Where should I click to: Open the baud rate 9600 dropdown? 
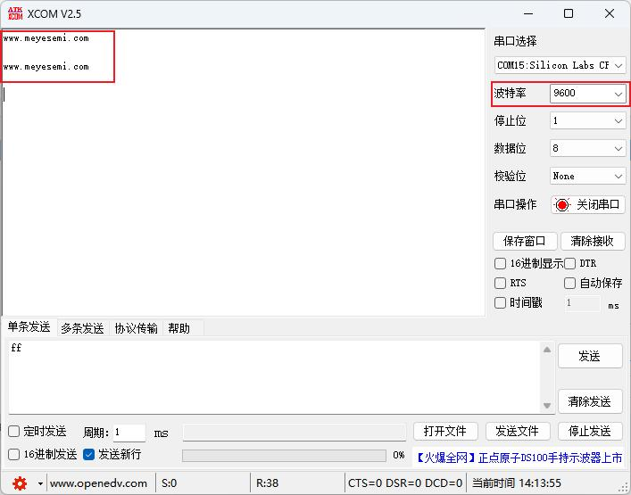click(587, 94)
